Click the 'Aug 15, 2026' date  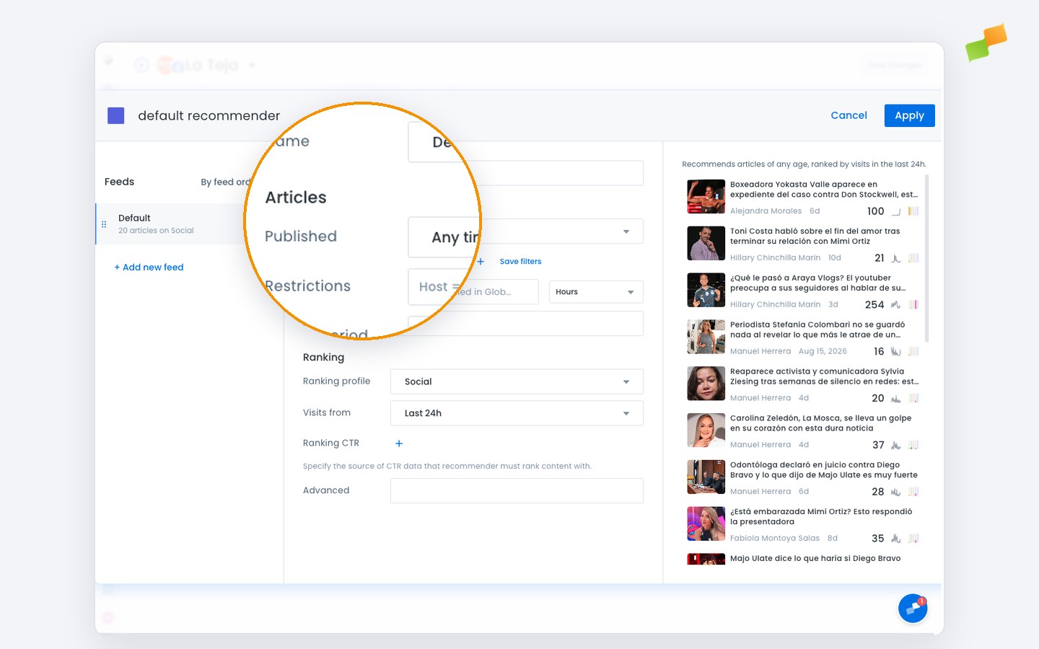823,352
